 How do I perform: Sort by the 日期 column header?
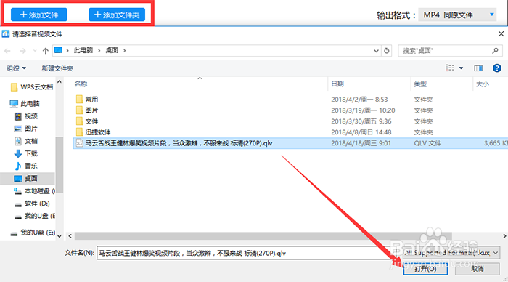[337, 84]
